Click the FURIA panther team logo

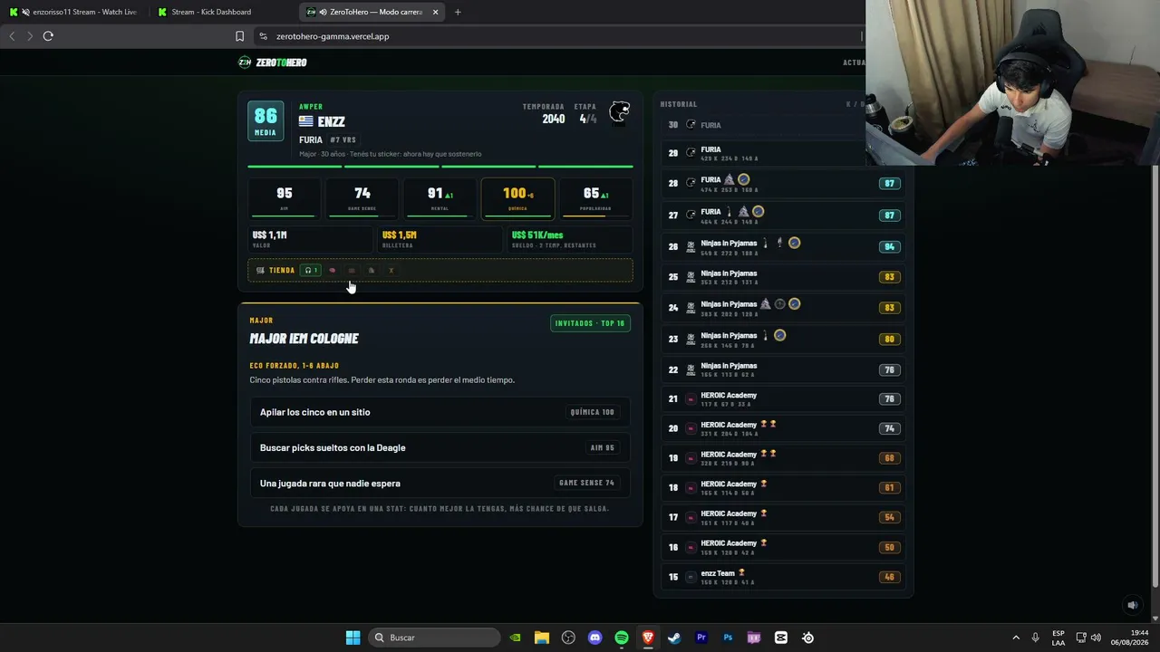click(619, 112)
